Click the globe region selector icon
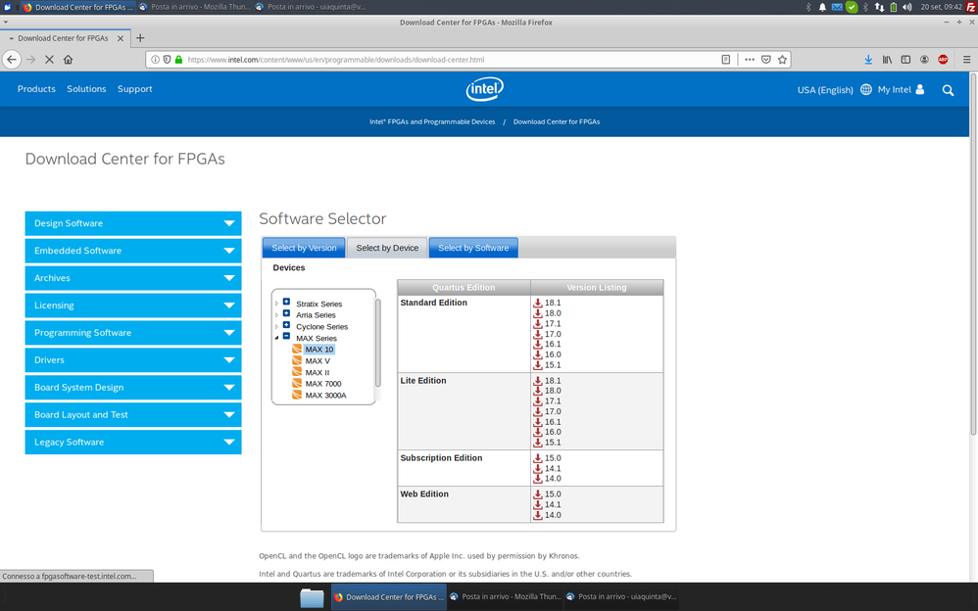The width and height of the screenshot is (978, 611). (x=865, y=89)
